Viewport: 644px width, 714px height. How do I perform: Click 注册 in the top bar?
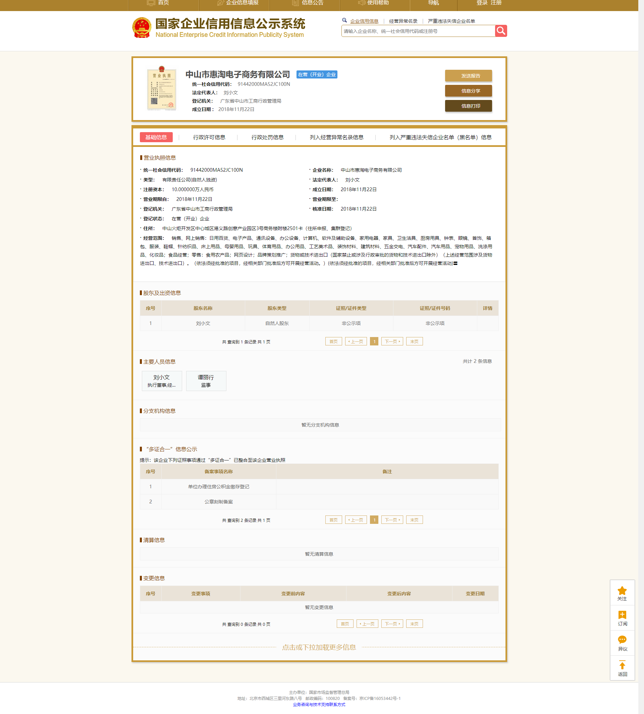click(496, 3)
